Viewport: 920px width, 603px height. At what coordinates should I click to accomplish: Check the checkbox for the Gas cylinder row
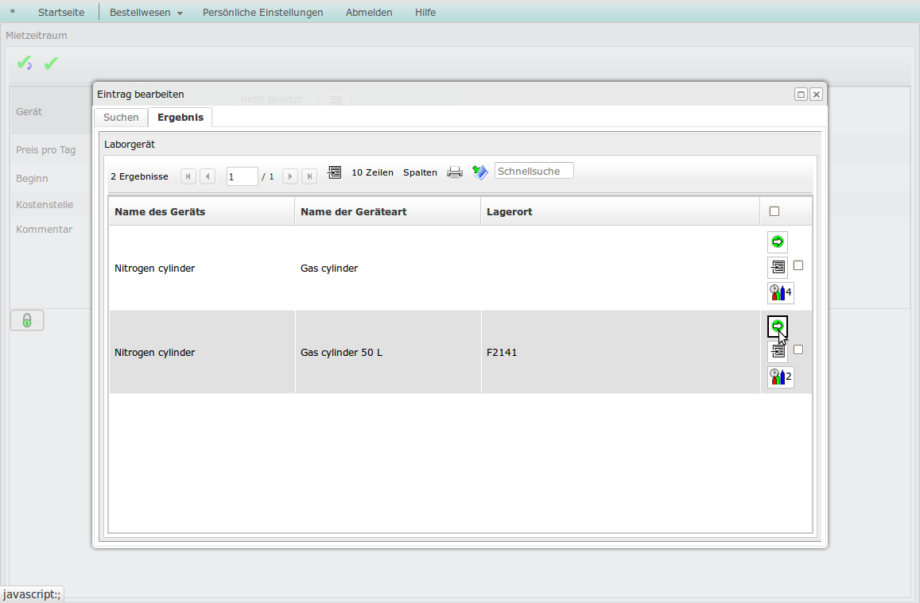[x=798, y=265]
